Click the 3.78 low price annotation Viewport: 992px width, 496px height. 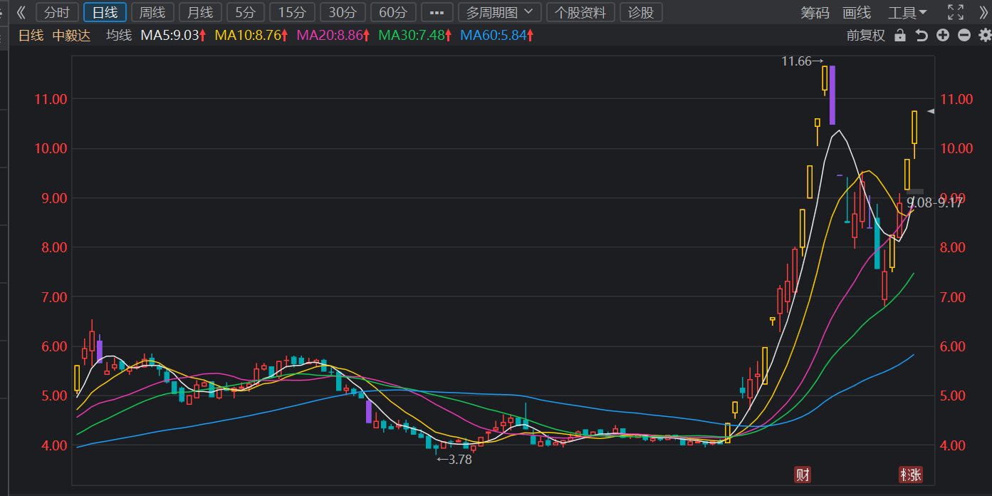coord(454,460)
